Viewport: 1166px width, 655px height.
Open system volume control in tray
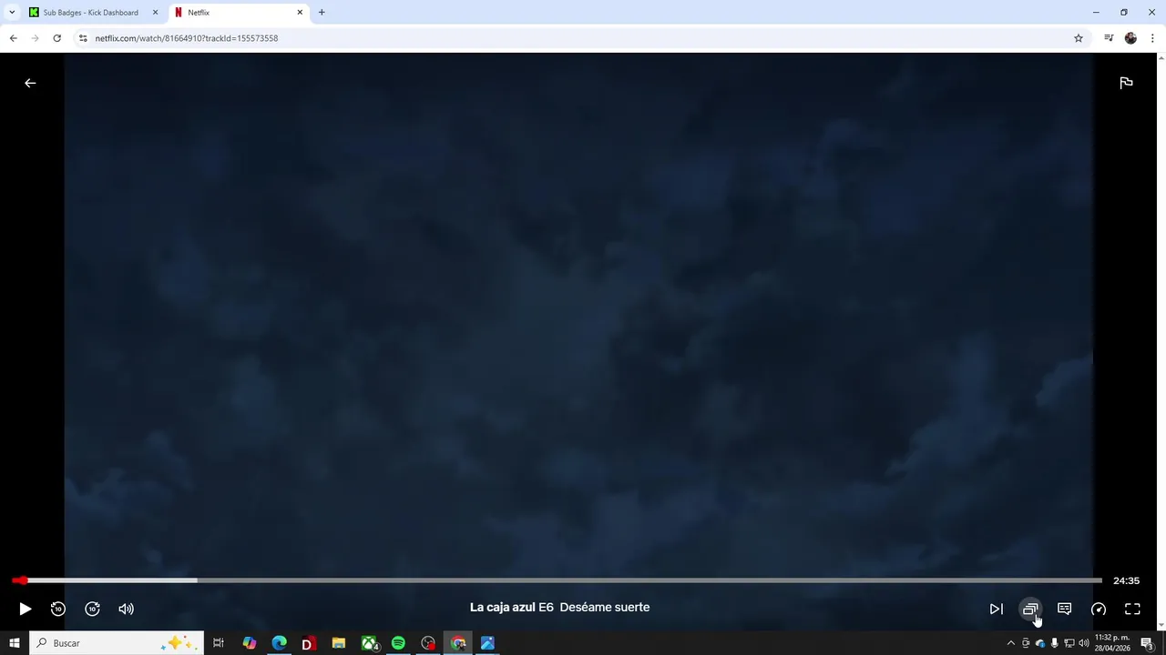coord(1084,643)
